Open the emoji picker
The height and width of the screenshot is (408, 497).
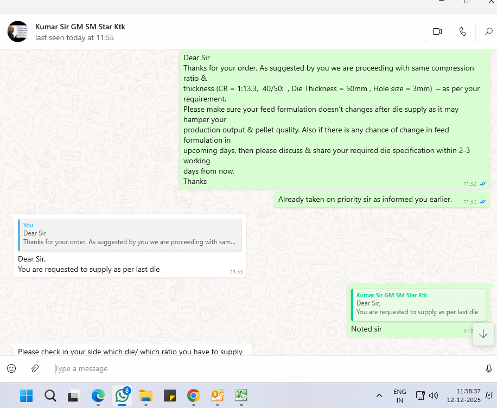[11, 368]
